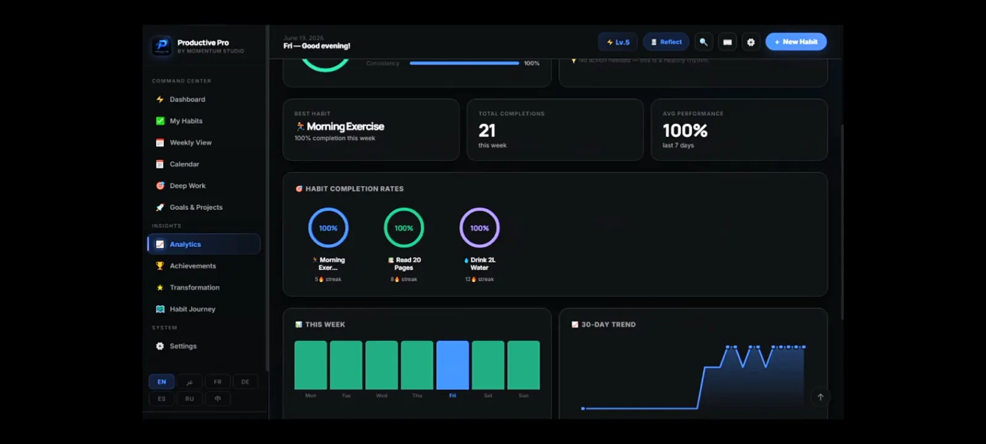Click the Sun bar in This Week chart
Image resolution: width=986 pixels, height=444 pixels.
[523, 365]
